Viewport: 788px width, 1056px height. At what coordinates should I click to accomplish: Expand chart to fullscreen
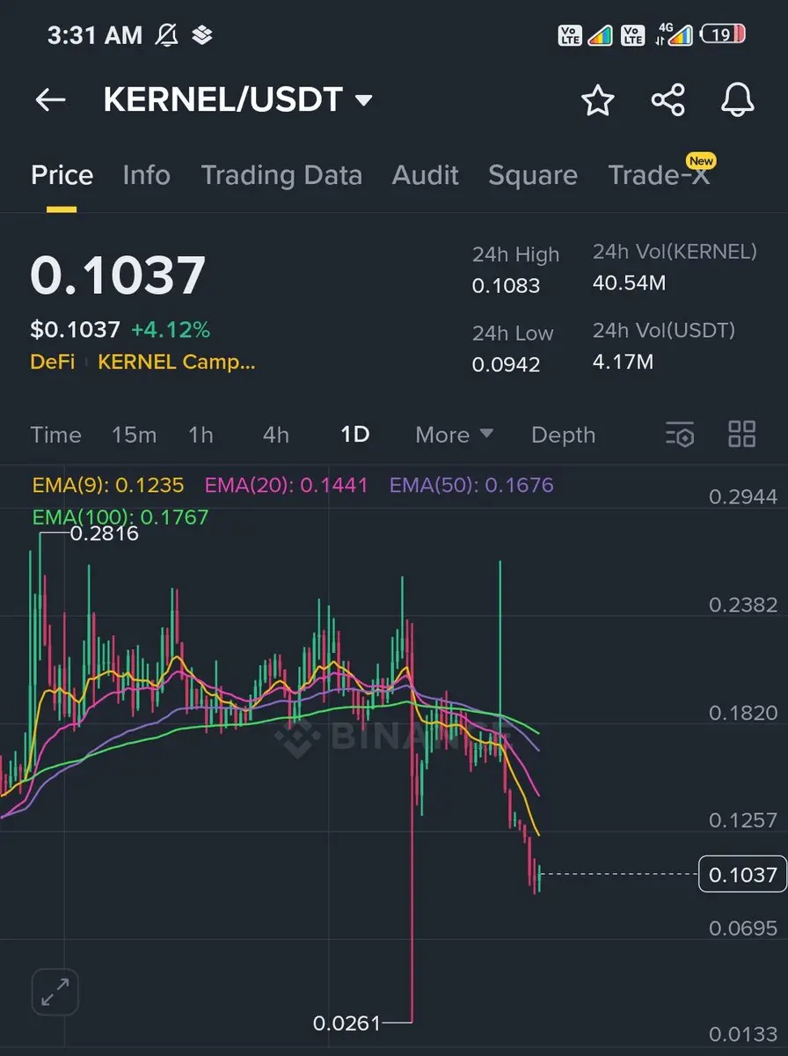[x=55, y=994]
